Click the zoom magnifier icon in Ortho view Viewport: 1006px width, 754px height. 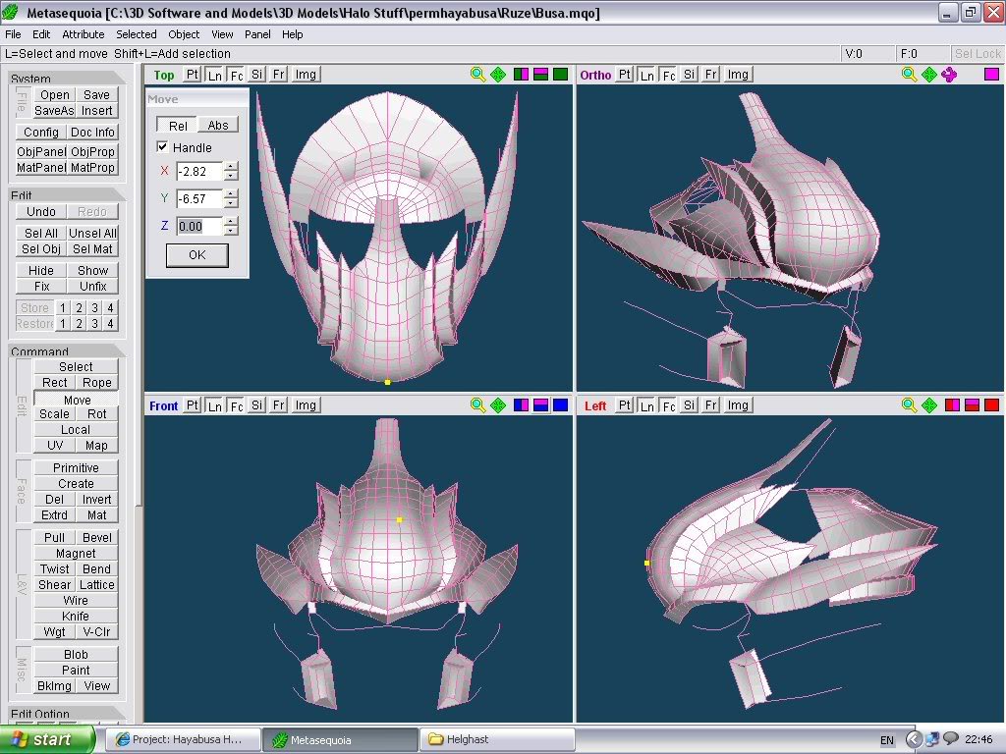point(909,75)
